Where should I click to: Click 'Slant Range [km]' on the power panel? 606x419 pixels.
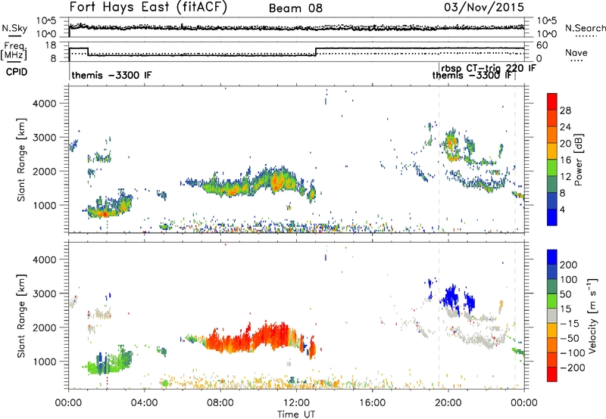click(x=21, y=160)
